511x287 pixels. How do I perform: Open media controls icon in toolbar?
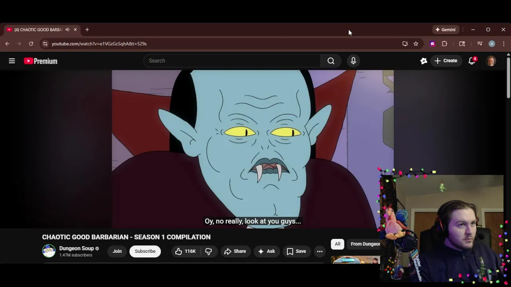coord(480,44)
